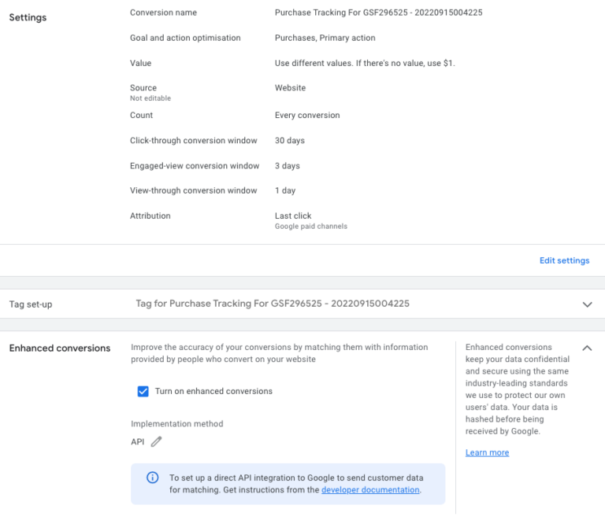Image resolution: width=605 pixels, height=520 pixels.
Task: Click the pencil icon next to API
Action: tap(156, 441)
